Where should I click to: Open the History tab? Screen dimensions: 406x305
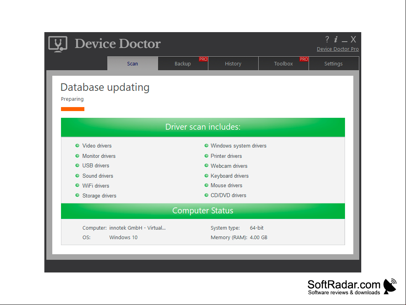233,63
